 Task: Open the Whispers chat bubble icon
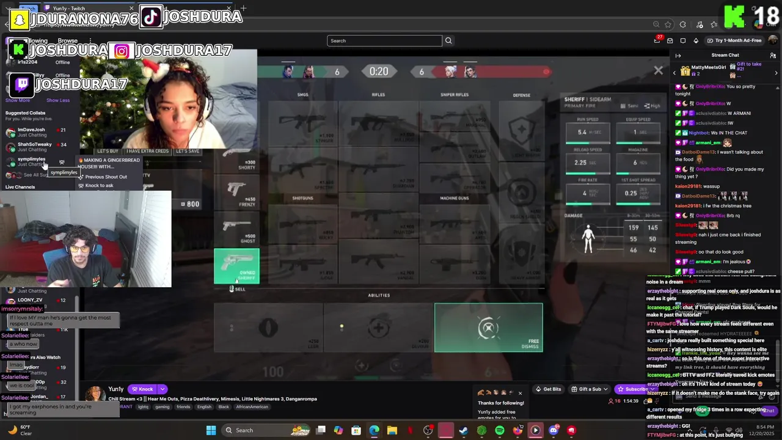tap(683, 40)
